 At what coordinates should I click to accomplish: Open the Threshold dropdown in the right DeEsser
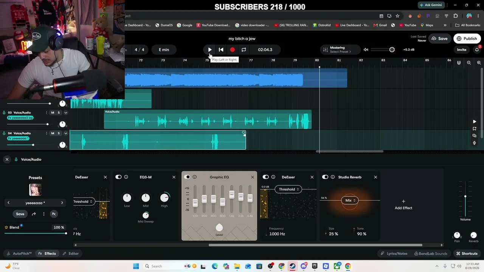[x=289, y=189]
